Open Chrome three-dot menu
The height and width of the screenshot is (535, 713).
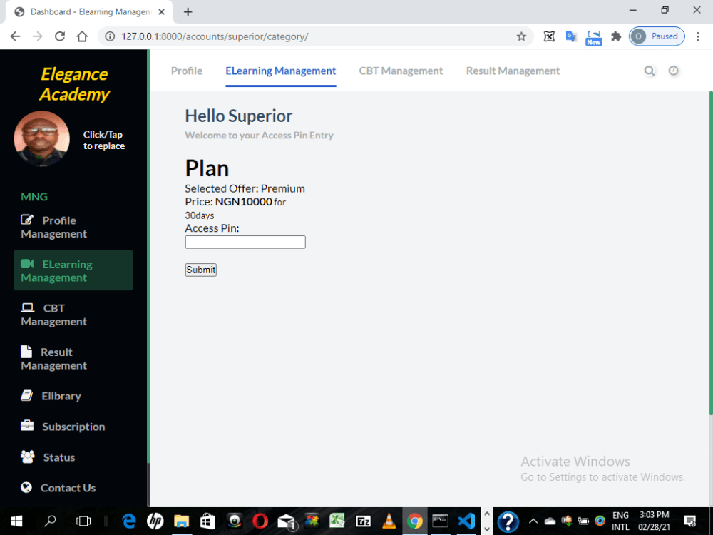coord(697,36)
